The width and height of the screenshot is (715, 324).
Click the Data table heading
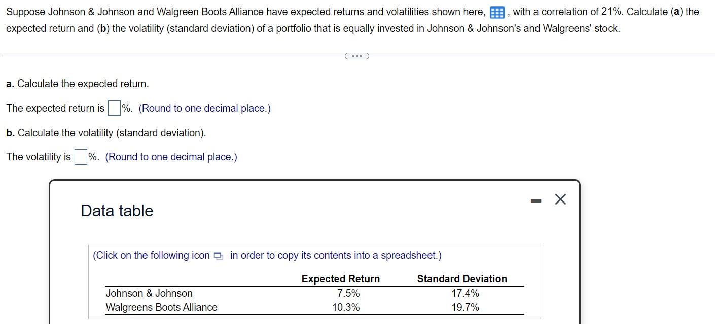(x=116, y=211)
